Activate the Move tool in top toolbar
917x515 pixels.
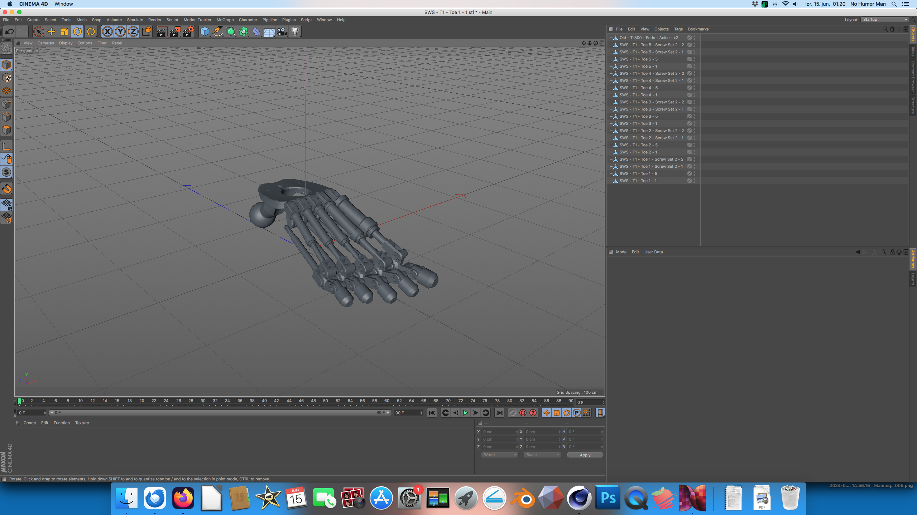pyautogui.click(x=52, y=31)
